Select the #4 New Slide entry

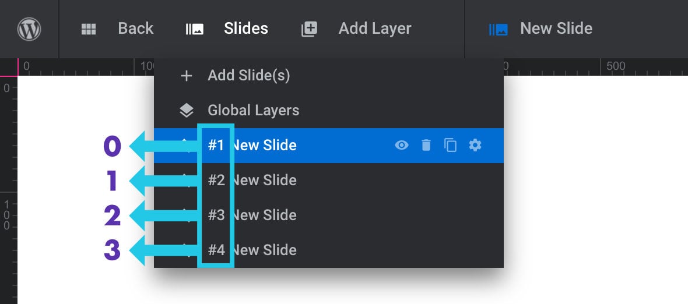(265, 250)
